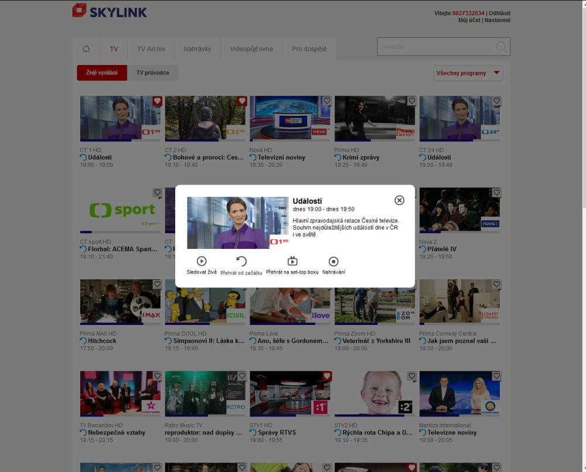
Task: Open Můj účet link
Action: [469, 20]
